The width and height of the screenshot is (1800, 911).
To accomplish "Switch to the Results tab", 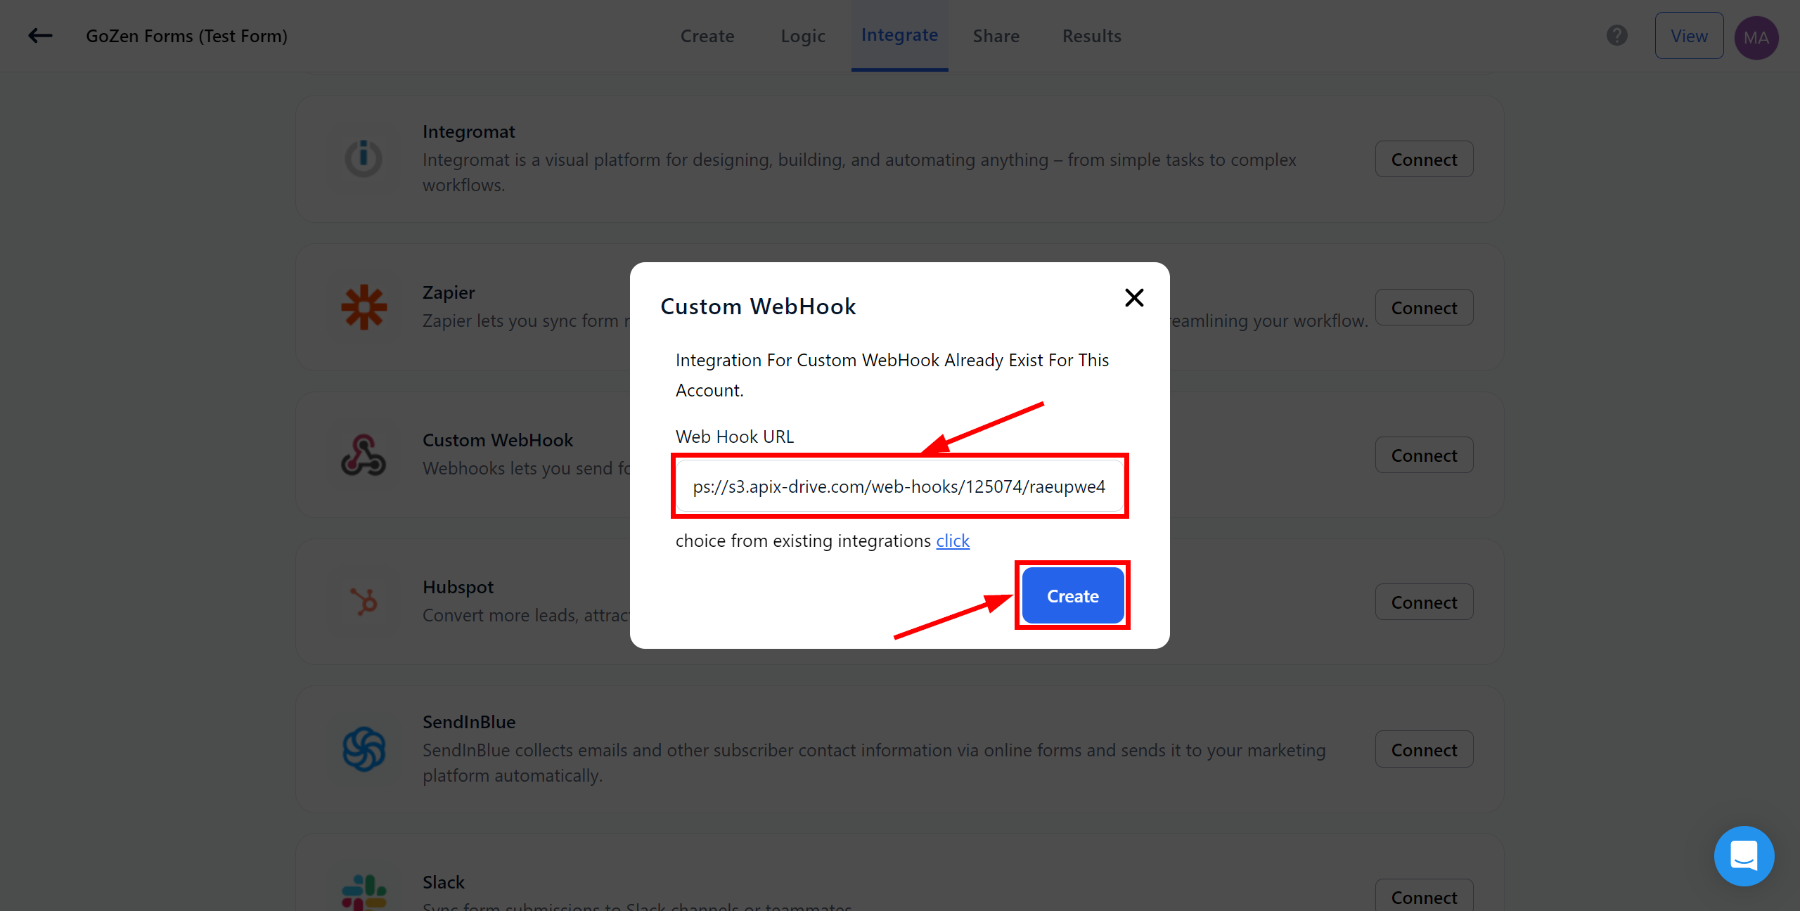I will [1091, 35].
